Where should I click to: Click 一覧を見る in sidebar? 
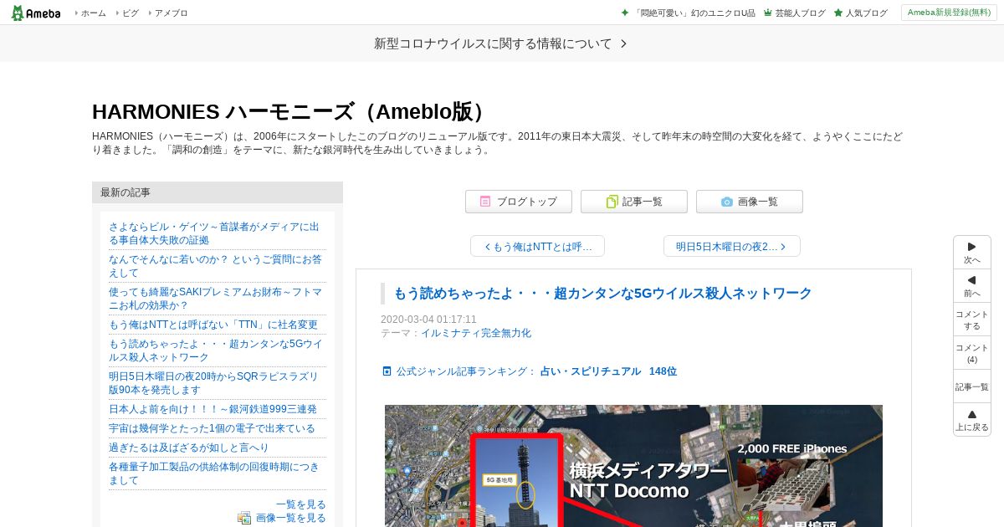pos(301,504)
